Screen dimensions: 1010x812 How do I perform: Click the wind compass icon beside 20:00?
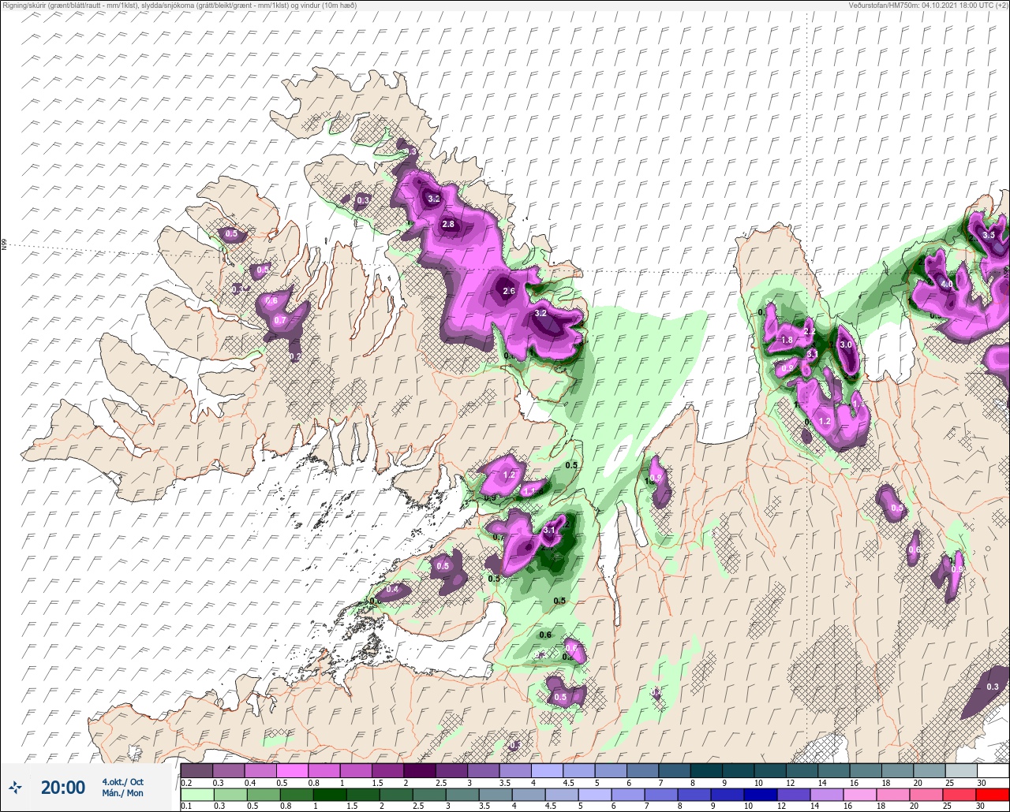[x=16, y=787]
